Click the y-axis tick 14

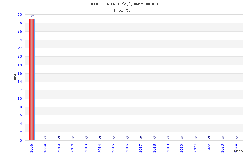click(x=20, y=82)
